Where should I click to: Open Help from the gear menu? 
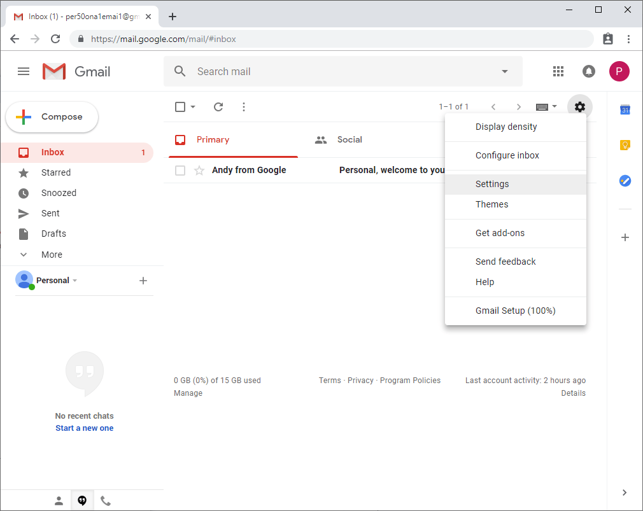(x=516, y=283)
